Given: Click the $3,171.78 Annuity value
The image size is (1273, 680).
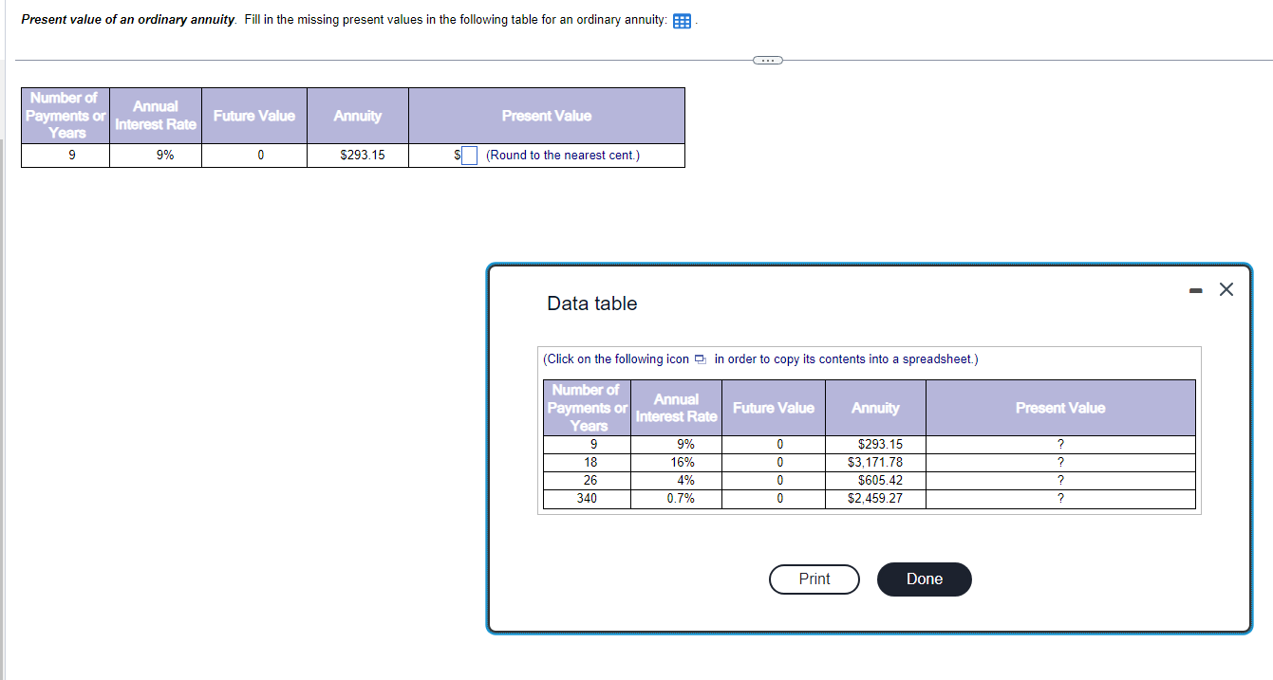Looking at the screenshot, I should (x=874, y=462).
